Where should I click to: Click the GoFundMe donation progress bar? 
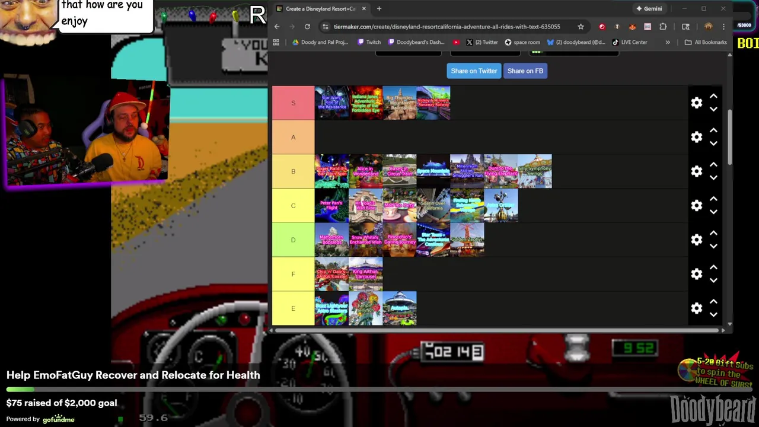point(379,390)
